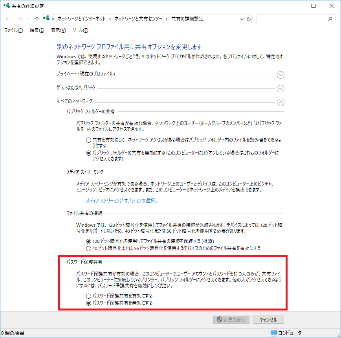Click the shield icon on 変更の保存
The width and height of the screenshot is (341, 338).
pos(220,320)
